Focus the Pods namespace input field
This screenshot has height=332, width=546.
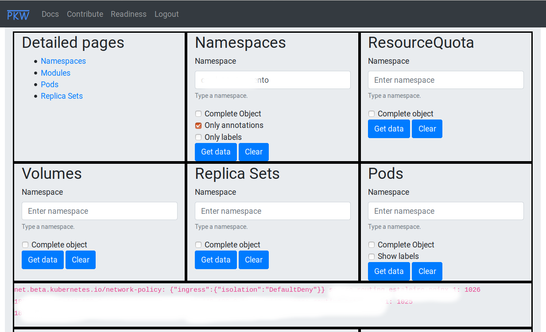point(446,211)
